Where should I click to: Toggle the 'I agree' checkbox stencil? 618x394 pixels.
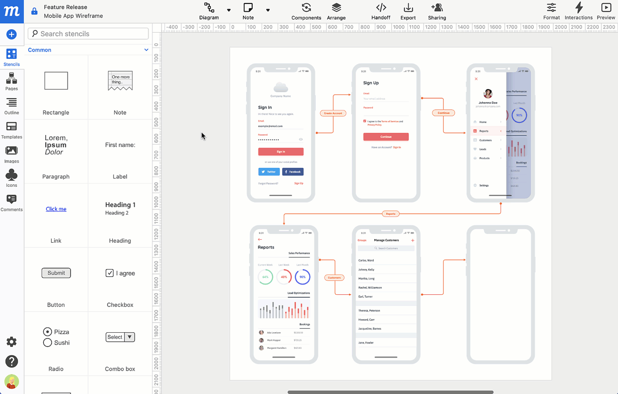pyautogui.click(x=109, y=273)
